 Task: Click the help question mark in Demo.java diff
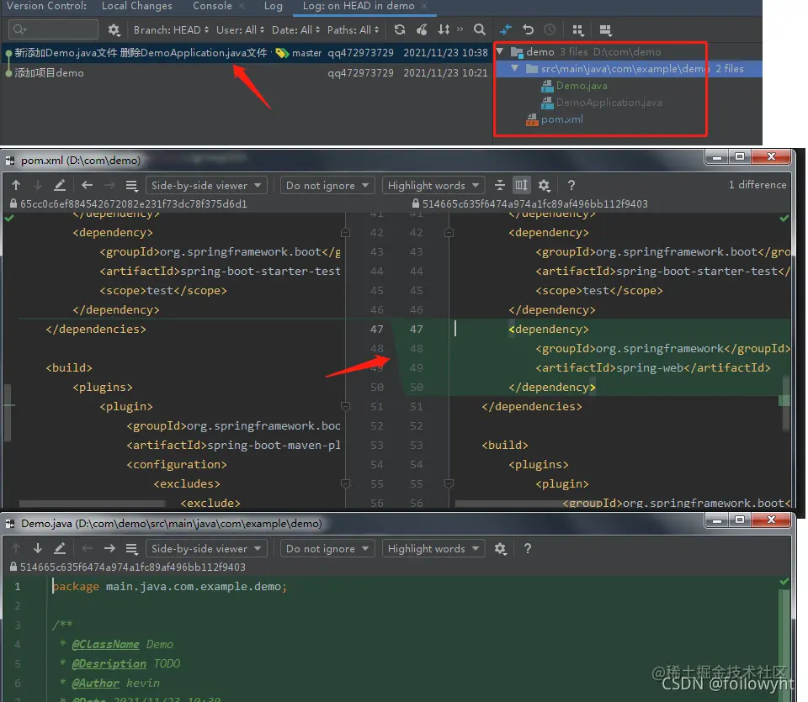tap(527, 549)
